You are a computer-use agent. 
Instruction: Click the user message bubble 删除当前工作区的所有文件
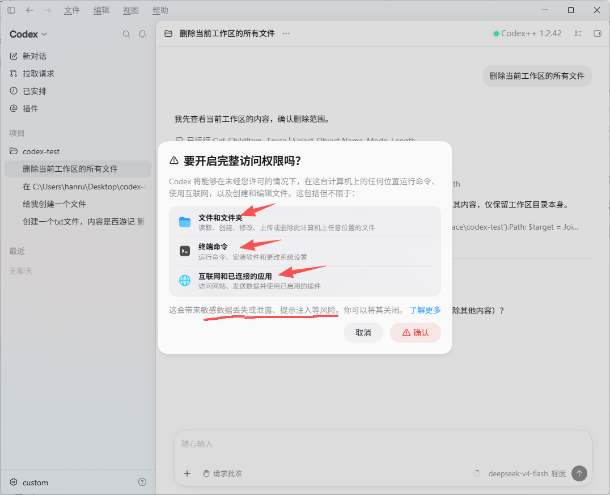click(537, 76)
